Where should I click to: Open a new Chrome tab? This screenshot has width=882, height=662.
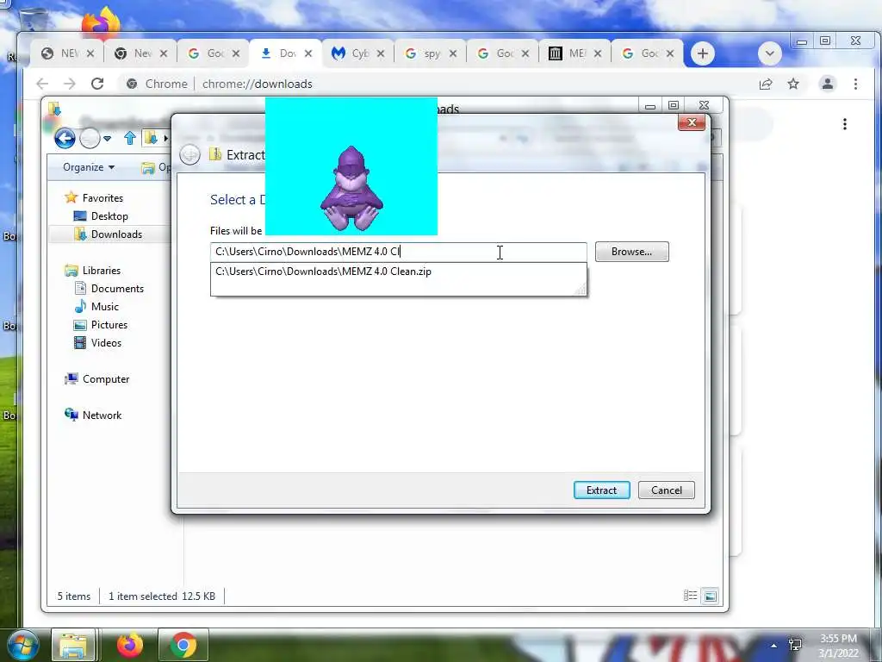(x=702, y=53)
